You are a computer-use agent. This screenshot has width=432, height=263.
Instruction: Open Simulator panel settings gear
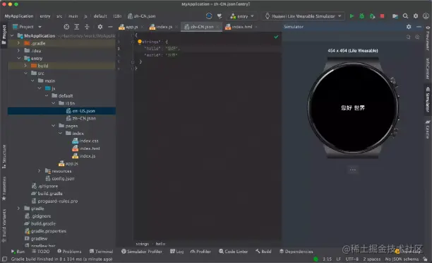tap(409, 27)
